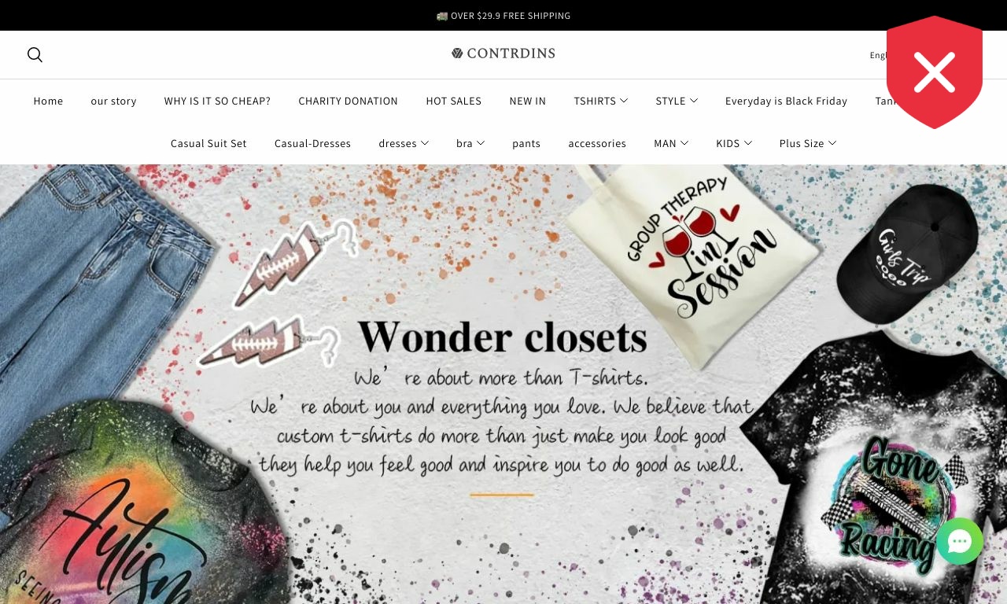Image resolution: width=1007 pixels, height=604 pixels.
Task: Open the green live chat bubble
Action: (x=959, y=541)
